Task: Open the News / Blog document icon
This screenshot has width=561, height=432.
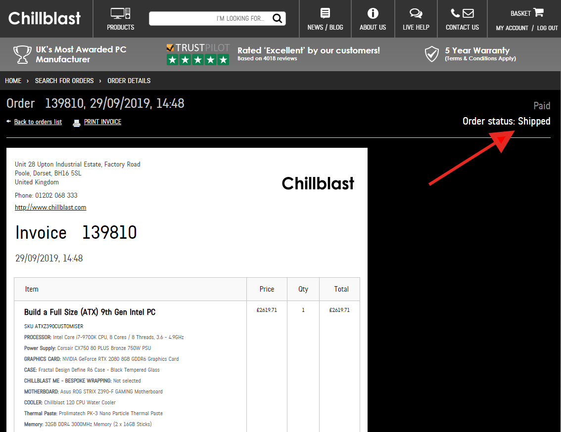Action: coord(325,13)
